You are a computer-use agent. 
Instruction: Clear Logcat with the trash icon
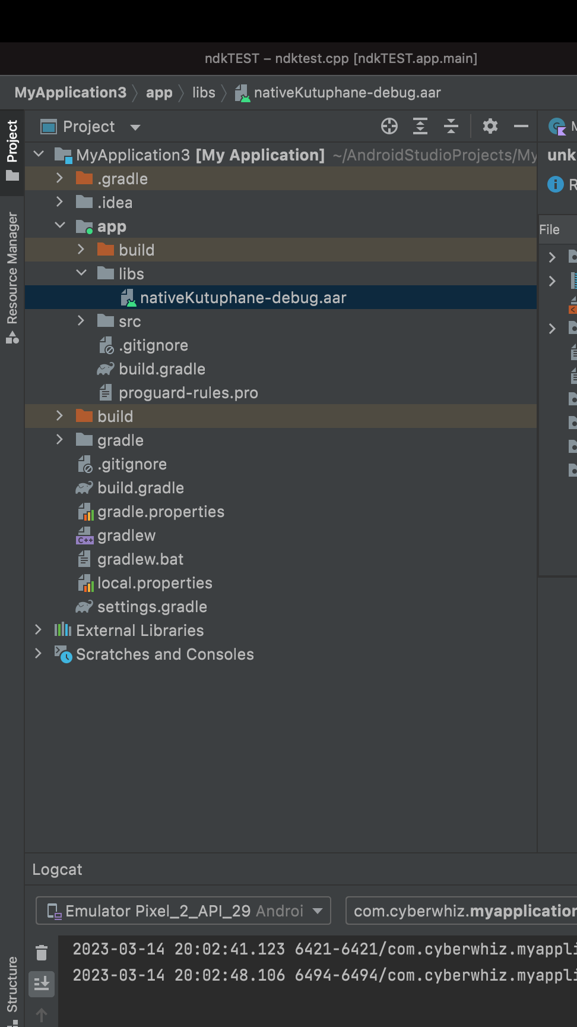click(x=42, y=953)
